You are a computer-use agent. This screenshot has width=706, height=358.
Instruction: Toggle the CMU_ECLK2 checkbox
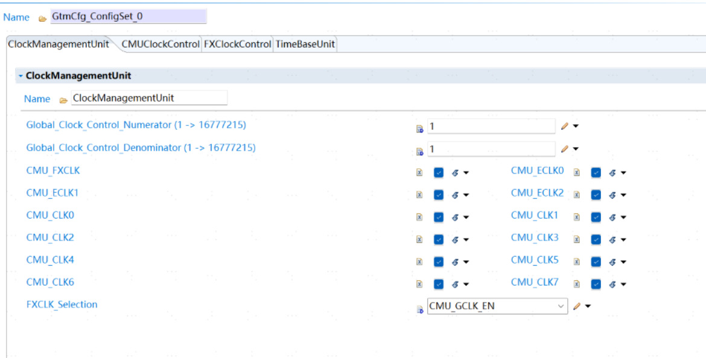pyautogui.click(x=596, y=195)
